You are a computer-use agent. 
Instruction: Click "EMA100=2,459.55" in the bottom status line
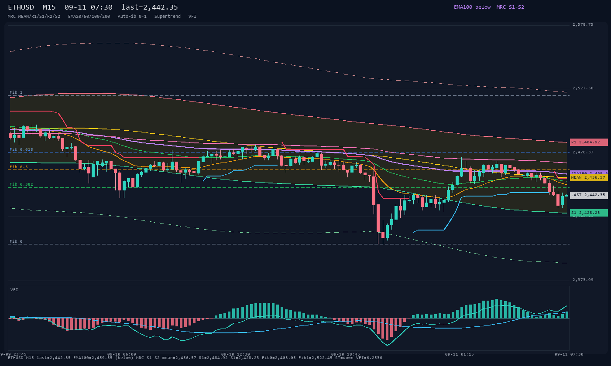point(93,358)
